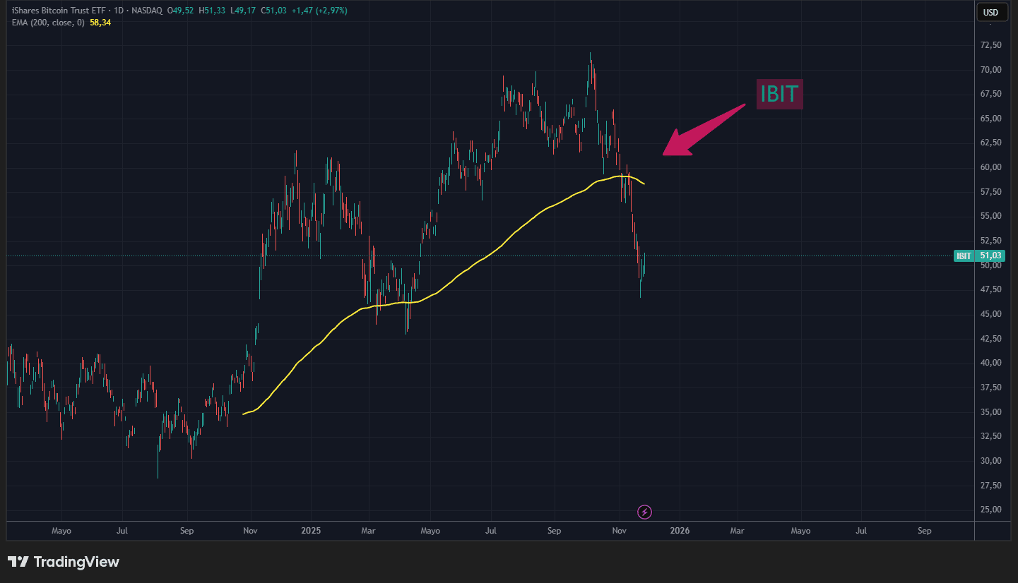Click the Nov label just before 2025
Viewport: 1018px width, 583px height.
tap(249, 531)
